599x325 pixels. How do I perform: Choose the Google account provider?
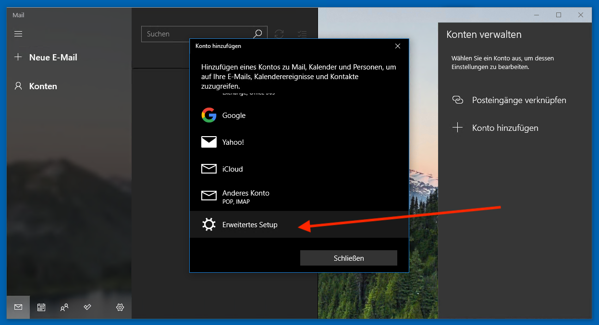click(x=233, y=115)
